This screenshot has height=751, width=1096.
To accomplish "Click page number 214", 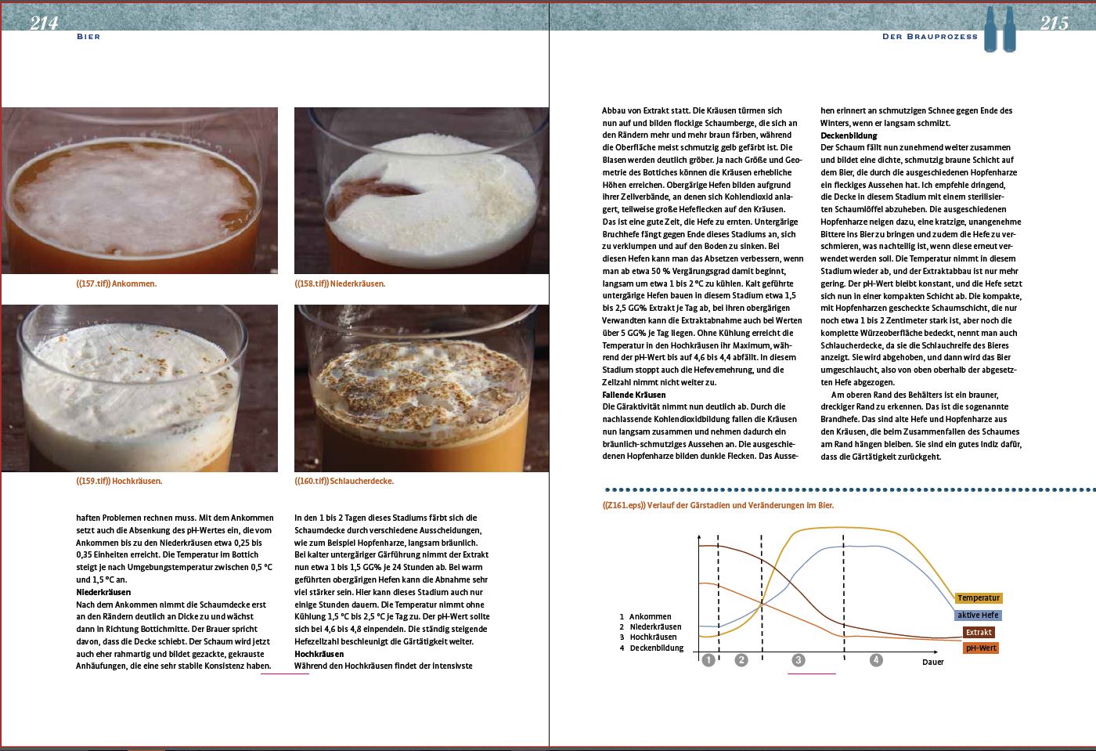I will click(x=44, y=23).
